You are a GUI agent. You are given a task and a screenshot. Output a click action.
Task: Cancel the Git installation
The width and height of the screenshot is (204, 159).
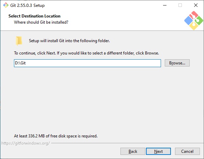tap(187, 151)
